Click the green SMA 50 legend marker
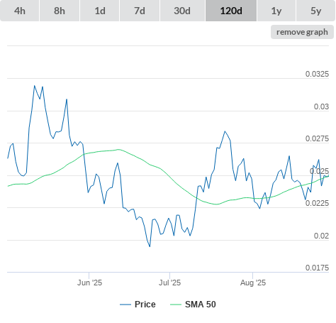The width and height of the screenshot is (336, 323). point(176,305)
